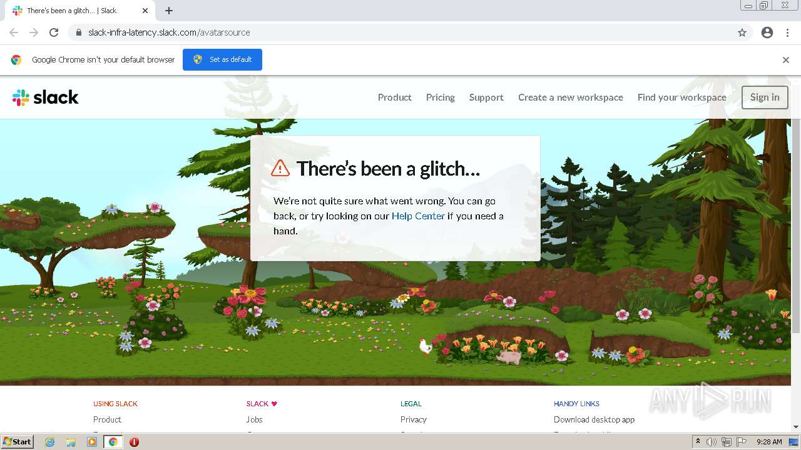The height and width of the screenshot is (450, 801).
Task: Click the browser tab titled Slack
Action: point(79,11)
